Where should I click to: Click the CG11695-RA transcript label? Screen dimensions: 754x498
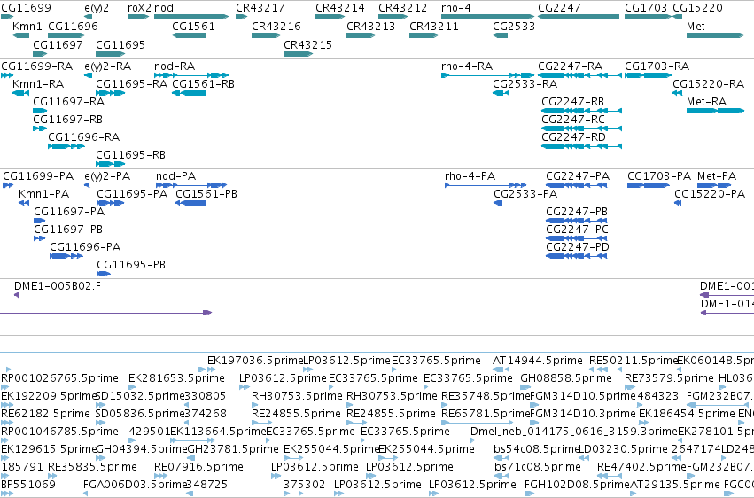pos(131,83)
